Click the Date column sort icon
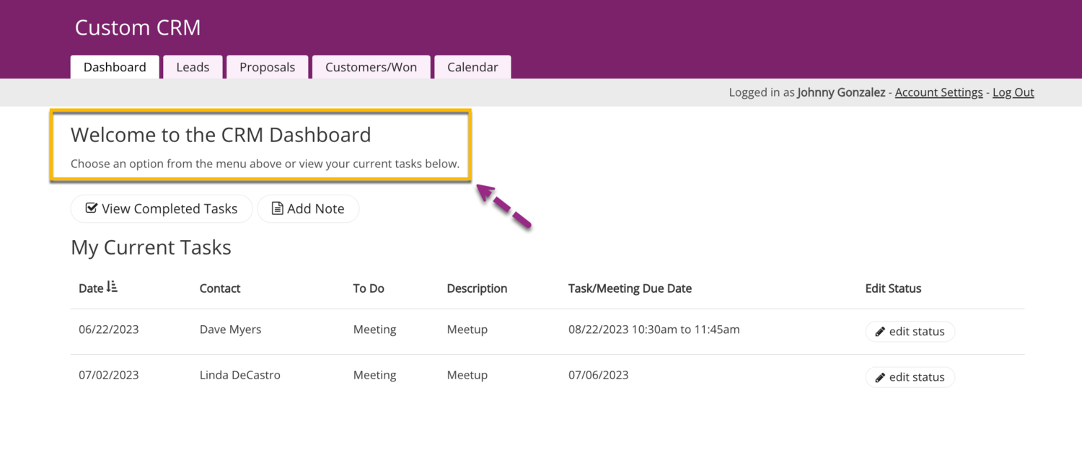 tap(112, 288)
